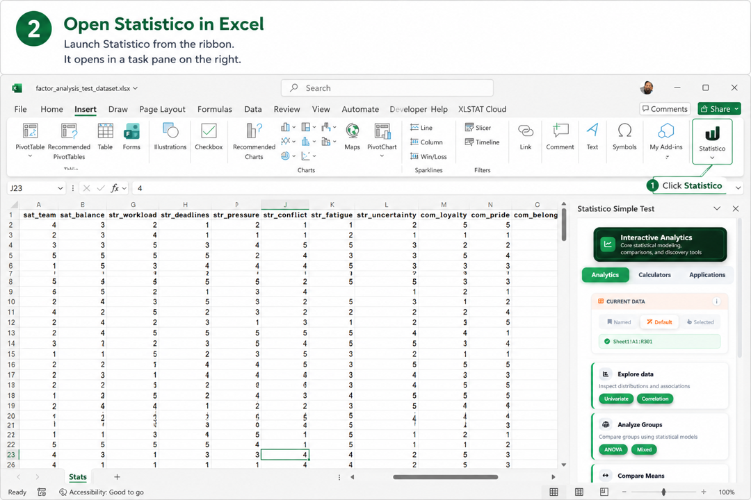Insert a Comment from ribbon
The height and width of the screenshot is (500, 751).
point(560,137)
